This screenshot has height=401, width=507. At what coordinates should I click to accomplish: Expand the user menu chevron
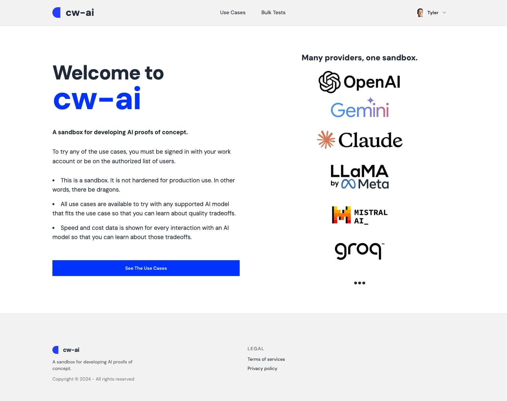pyautogui.click(x=444, y=13)
